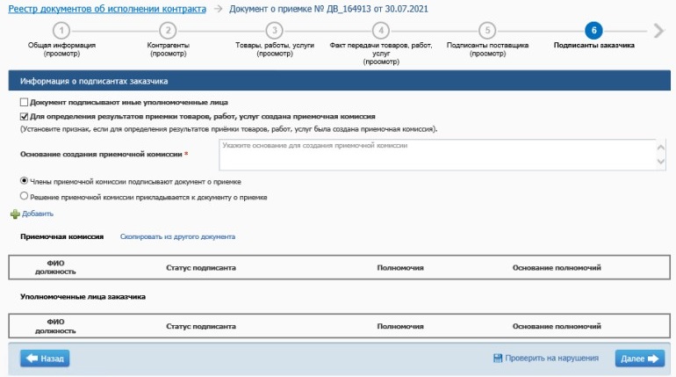The height and width of the screenshot is (377, 676).
Task: Click floppy disk icon near Проверить на нарушения
Action: (x=498, y=358)
